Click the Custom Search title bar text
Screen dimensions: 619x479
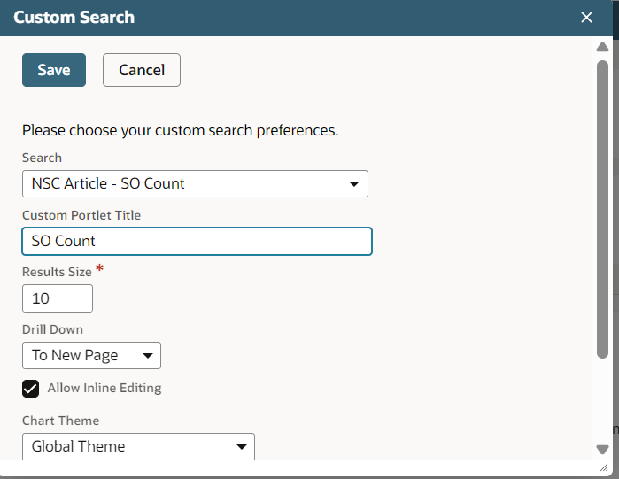(74, 18)
